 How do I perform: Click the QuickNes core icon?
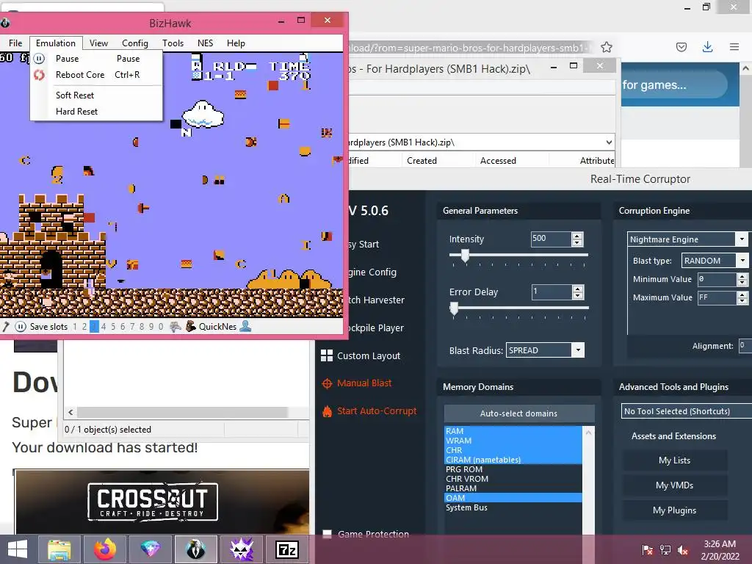(x=191, y=327)
